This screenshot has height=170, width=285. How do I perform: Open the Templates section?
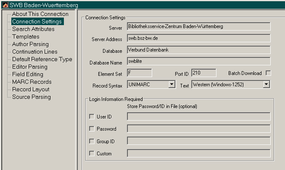(x=26, y=36)
